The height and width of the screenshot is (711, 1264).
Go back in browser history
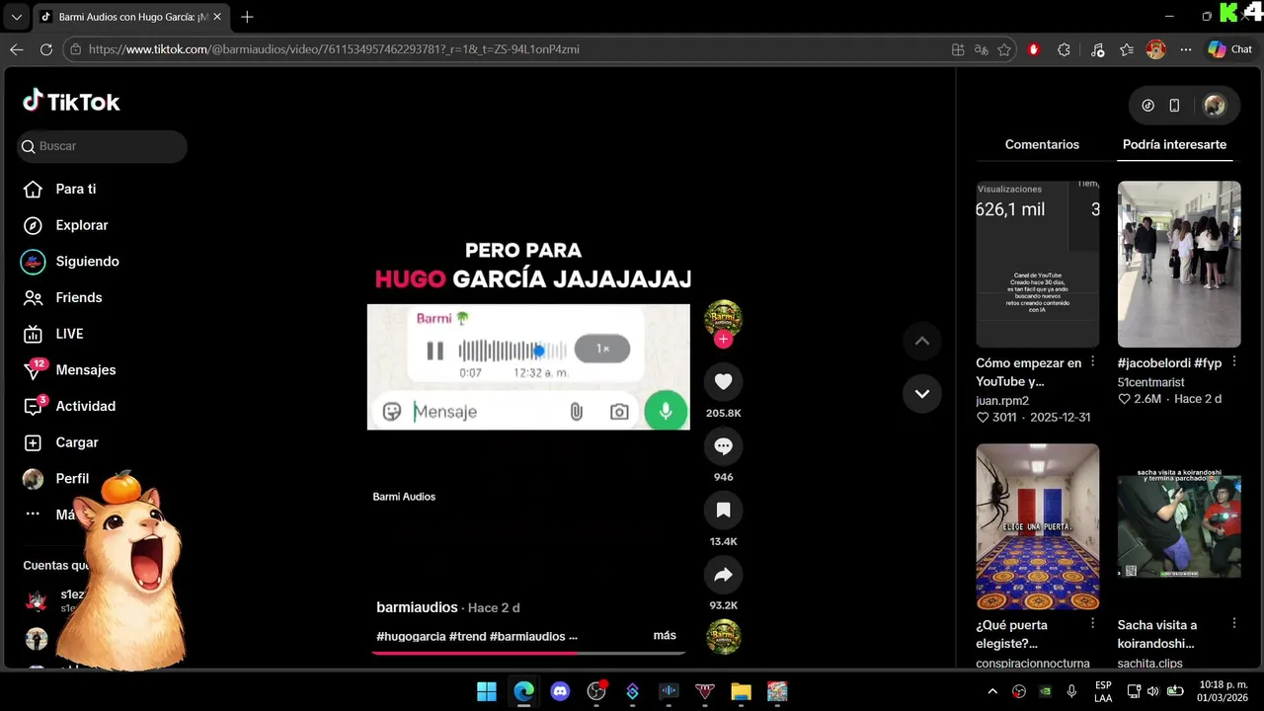(17, 49)
